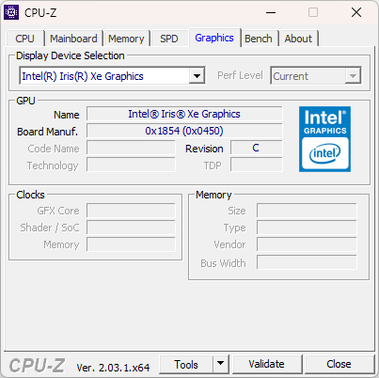
Task: Go to the SPD tab
Action: coord(169,39)
